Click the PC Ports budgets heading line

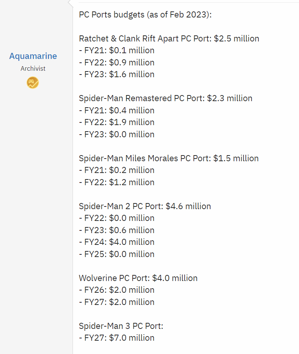pos(146,15)
